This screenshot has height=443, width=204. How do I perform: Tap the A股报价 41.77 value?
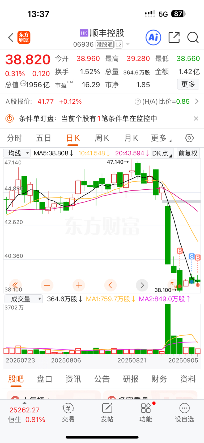click(45, 101)
